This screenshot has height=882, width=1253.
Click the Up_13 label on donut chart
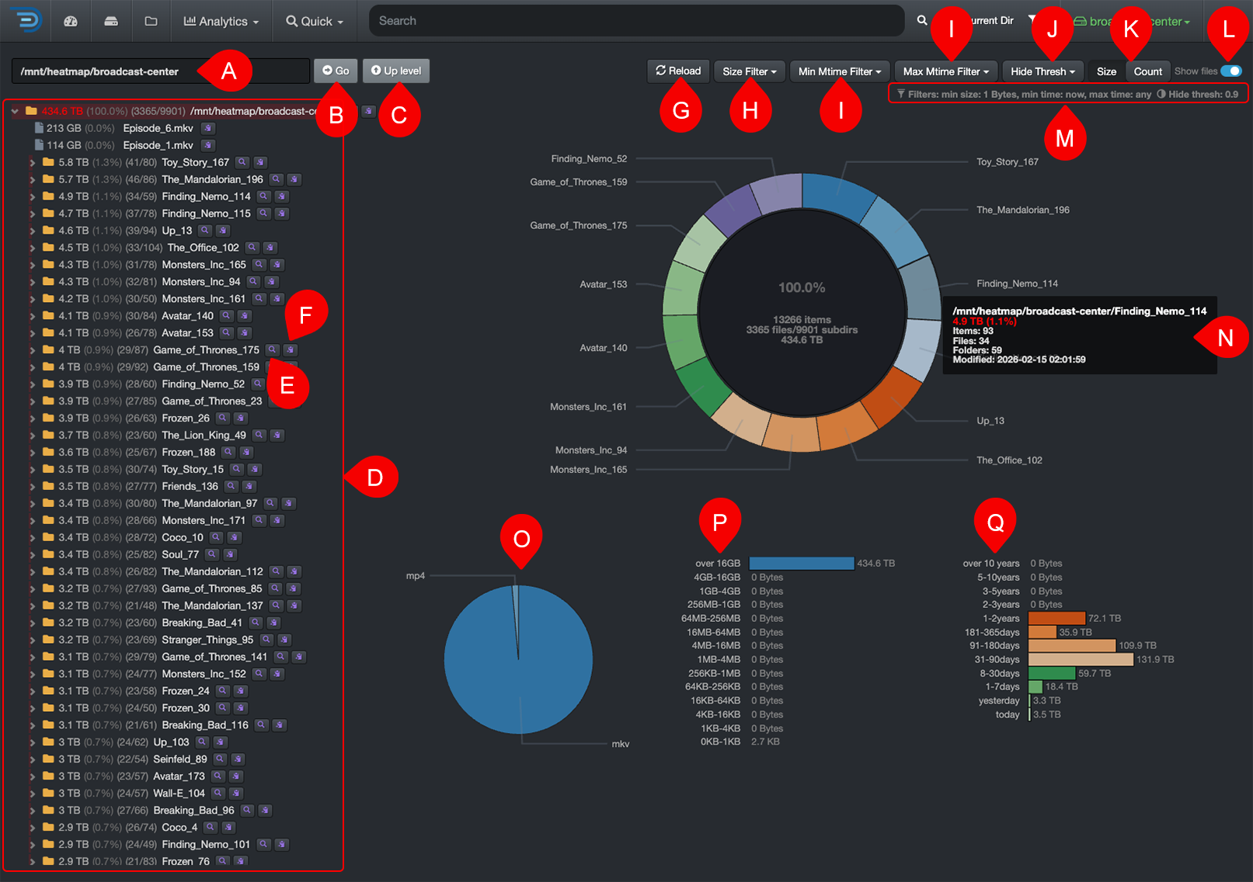(x=990, y=421)
